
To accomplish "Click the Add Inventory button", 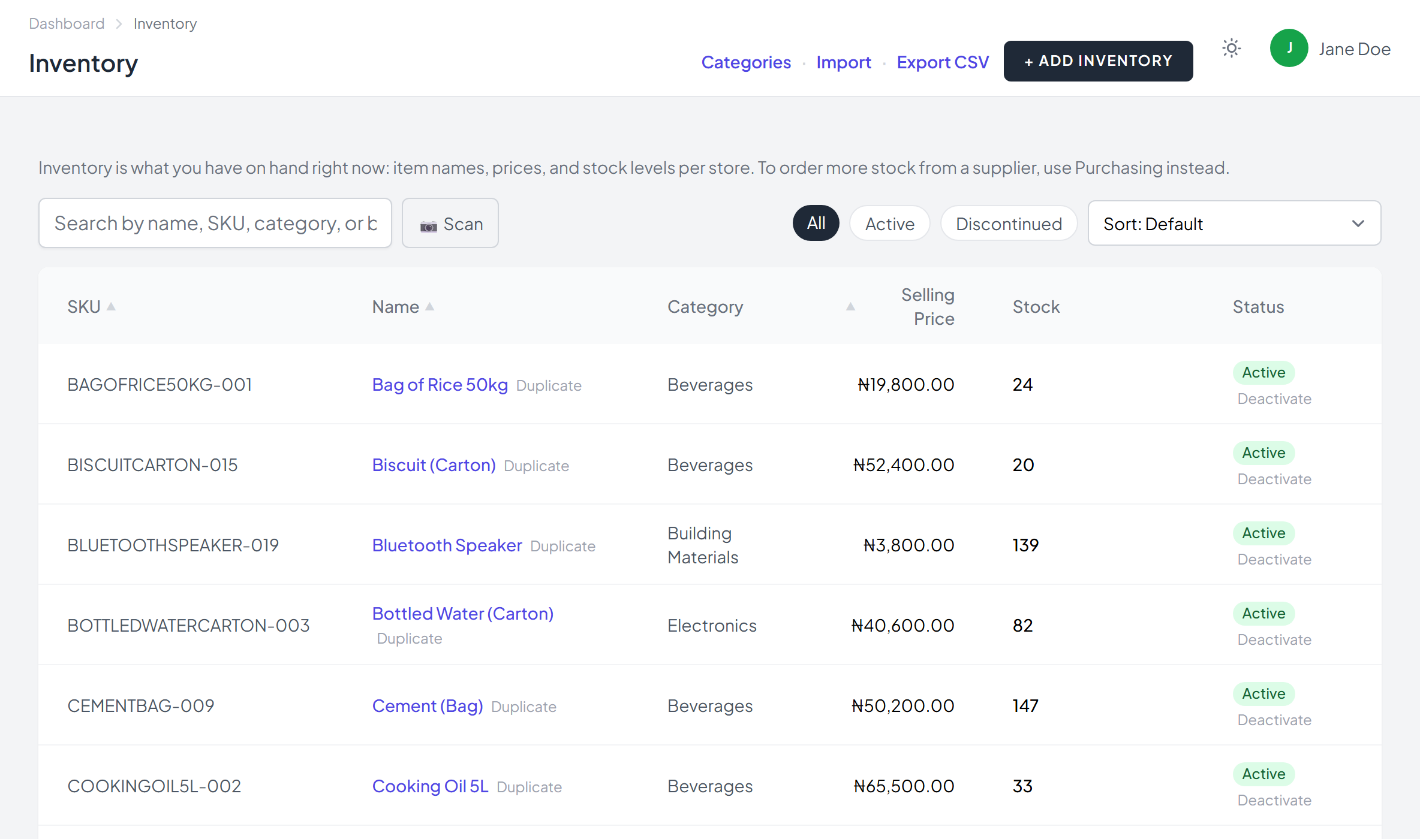I will [1098, 61].
